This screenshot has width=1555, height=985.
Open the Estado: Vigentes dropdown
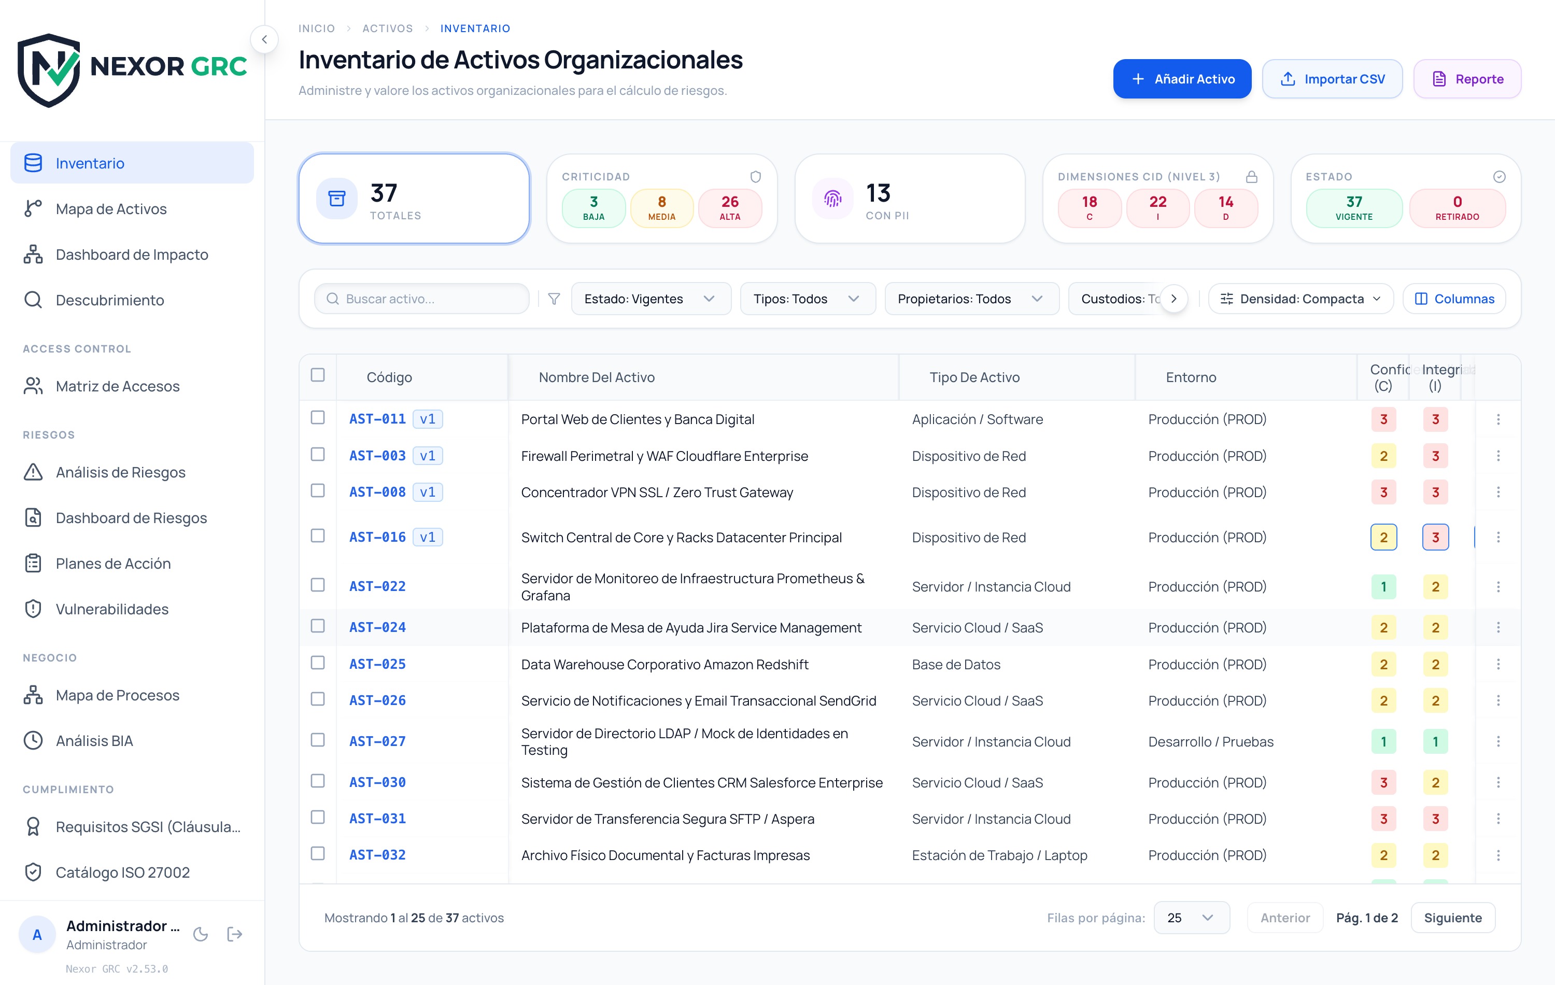pyautogui.click(x=651, y=299)
